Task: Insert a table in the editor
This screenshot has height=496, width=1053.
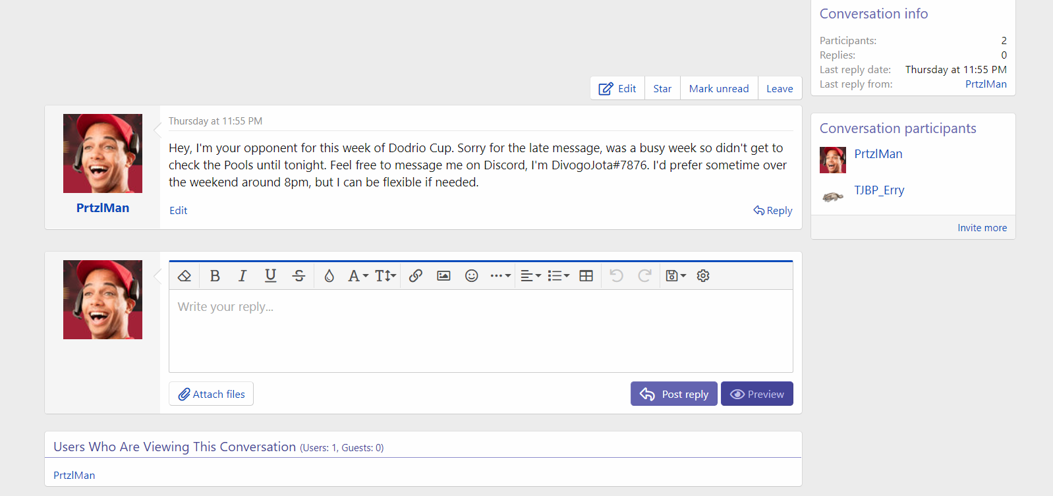Action: [586, 276]
